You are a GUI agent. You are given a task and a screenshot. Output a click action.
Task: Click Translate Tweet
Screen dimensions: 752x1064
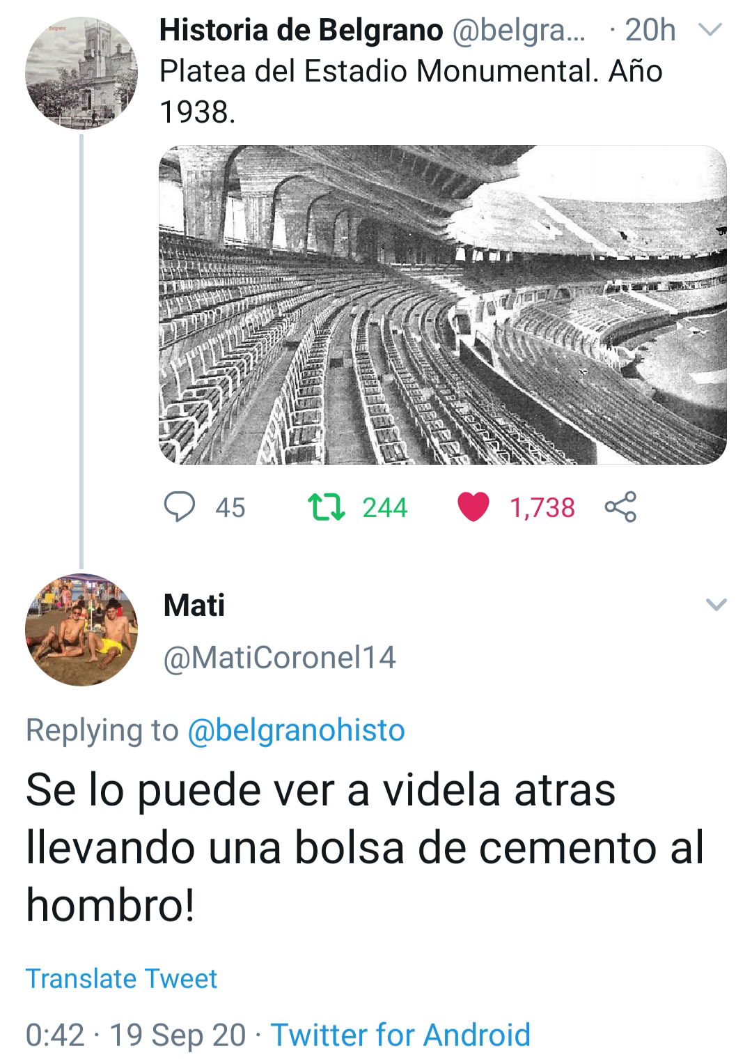tap(121, 978)
